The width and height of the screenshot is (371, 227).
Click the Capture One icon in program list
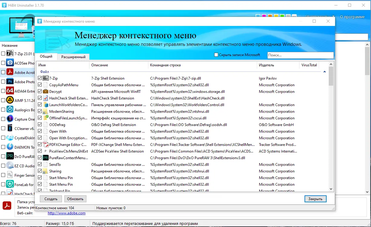point(10,119)
